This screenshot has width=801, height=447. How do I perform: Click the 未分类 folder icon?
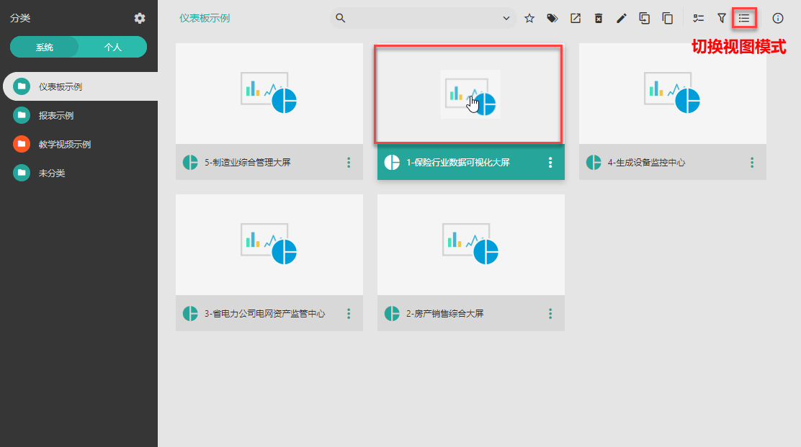click(x=22, y=173)
